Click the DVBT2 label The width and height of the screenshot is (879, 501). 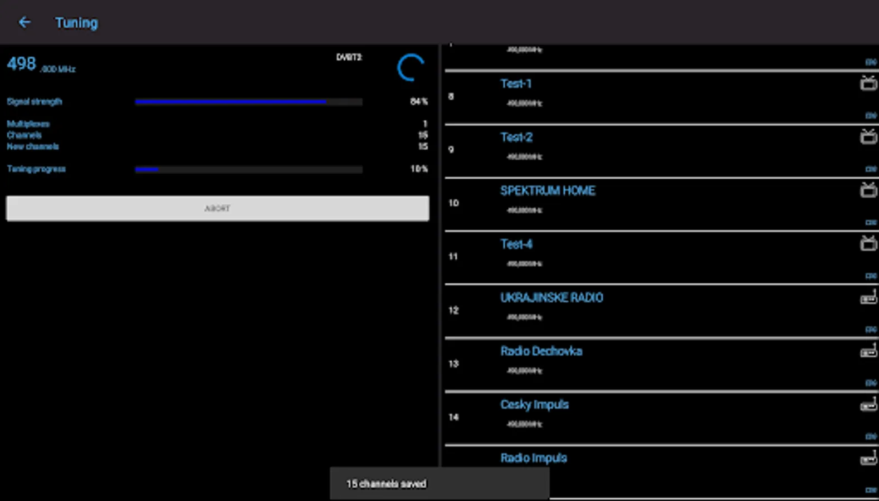pyautogui.click(x=349, y=57)
